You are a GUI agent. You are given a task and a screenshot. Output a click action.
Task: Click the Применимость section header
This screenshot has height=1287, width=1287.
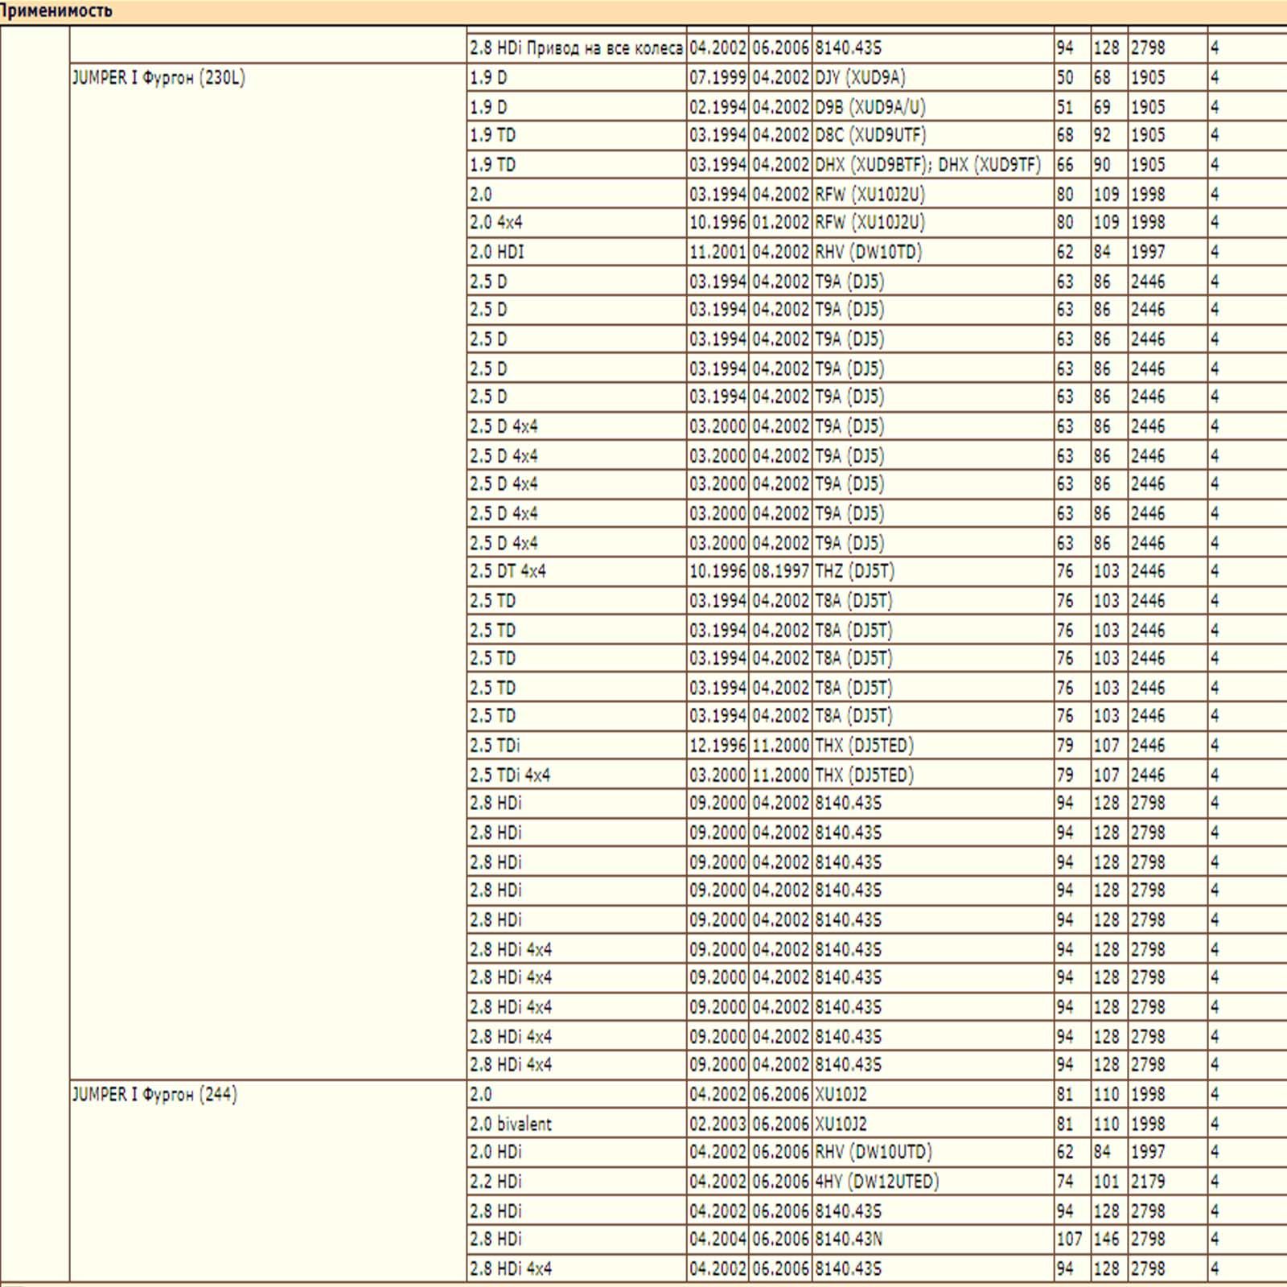[x=56, y=11]
